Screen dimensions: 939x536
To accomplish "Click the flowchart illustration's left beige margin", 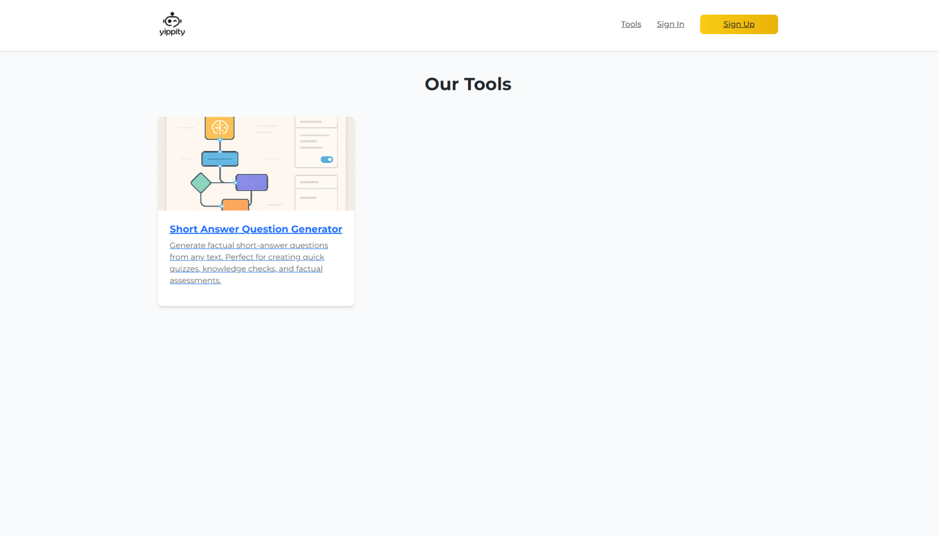I will 162,164.
